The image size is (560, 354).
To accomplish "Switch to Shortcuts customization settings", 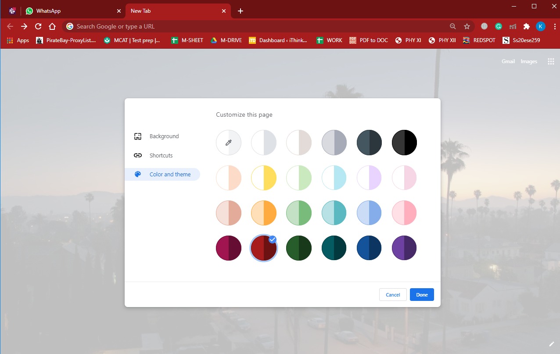I will point(161,155).
